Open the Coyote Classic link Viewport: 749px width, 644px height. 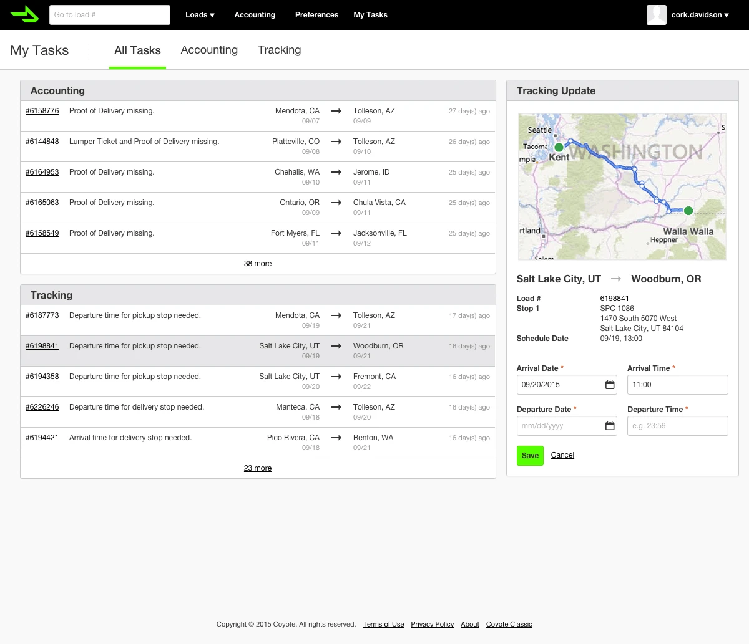point(509,624)
